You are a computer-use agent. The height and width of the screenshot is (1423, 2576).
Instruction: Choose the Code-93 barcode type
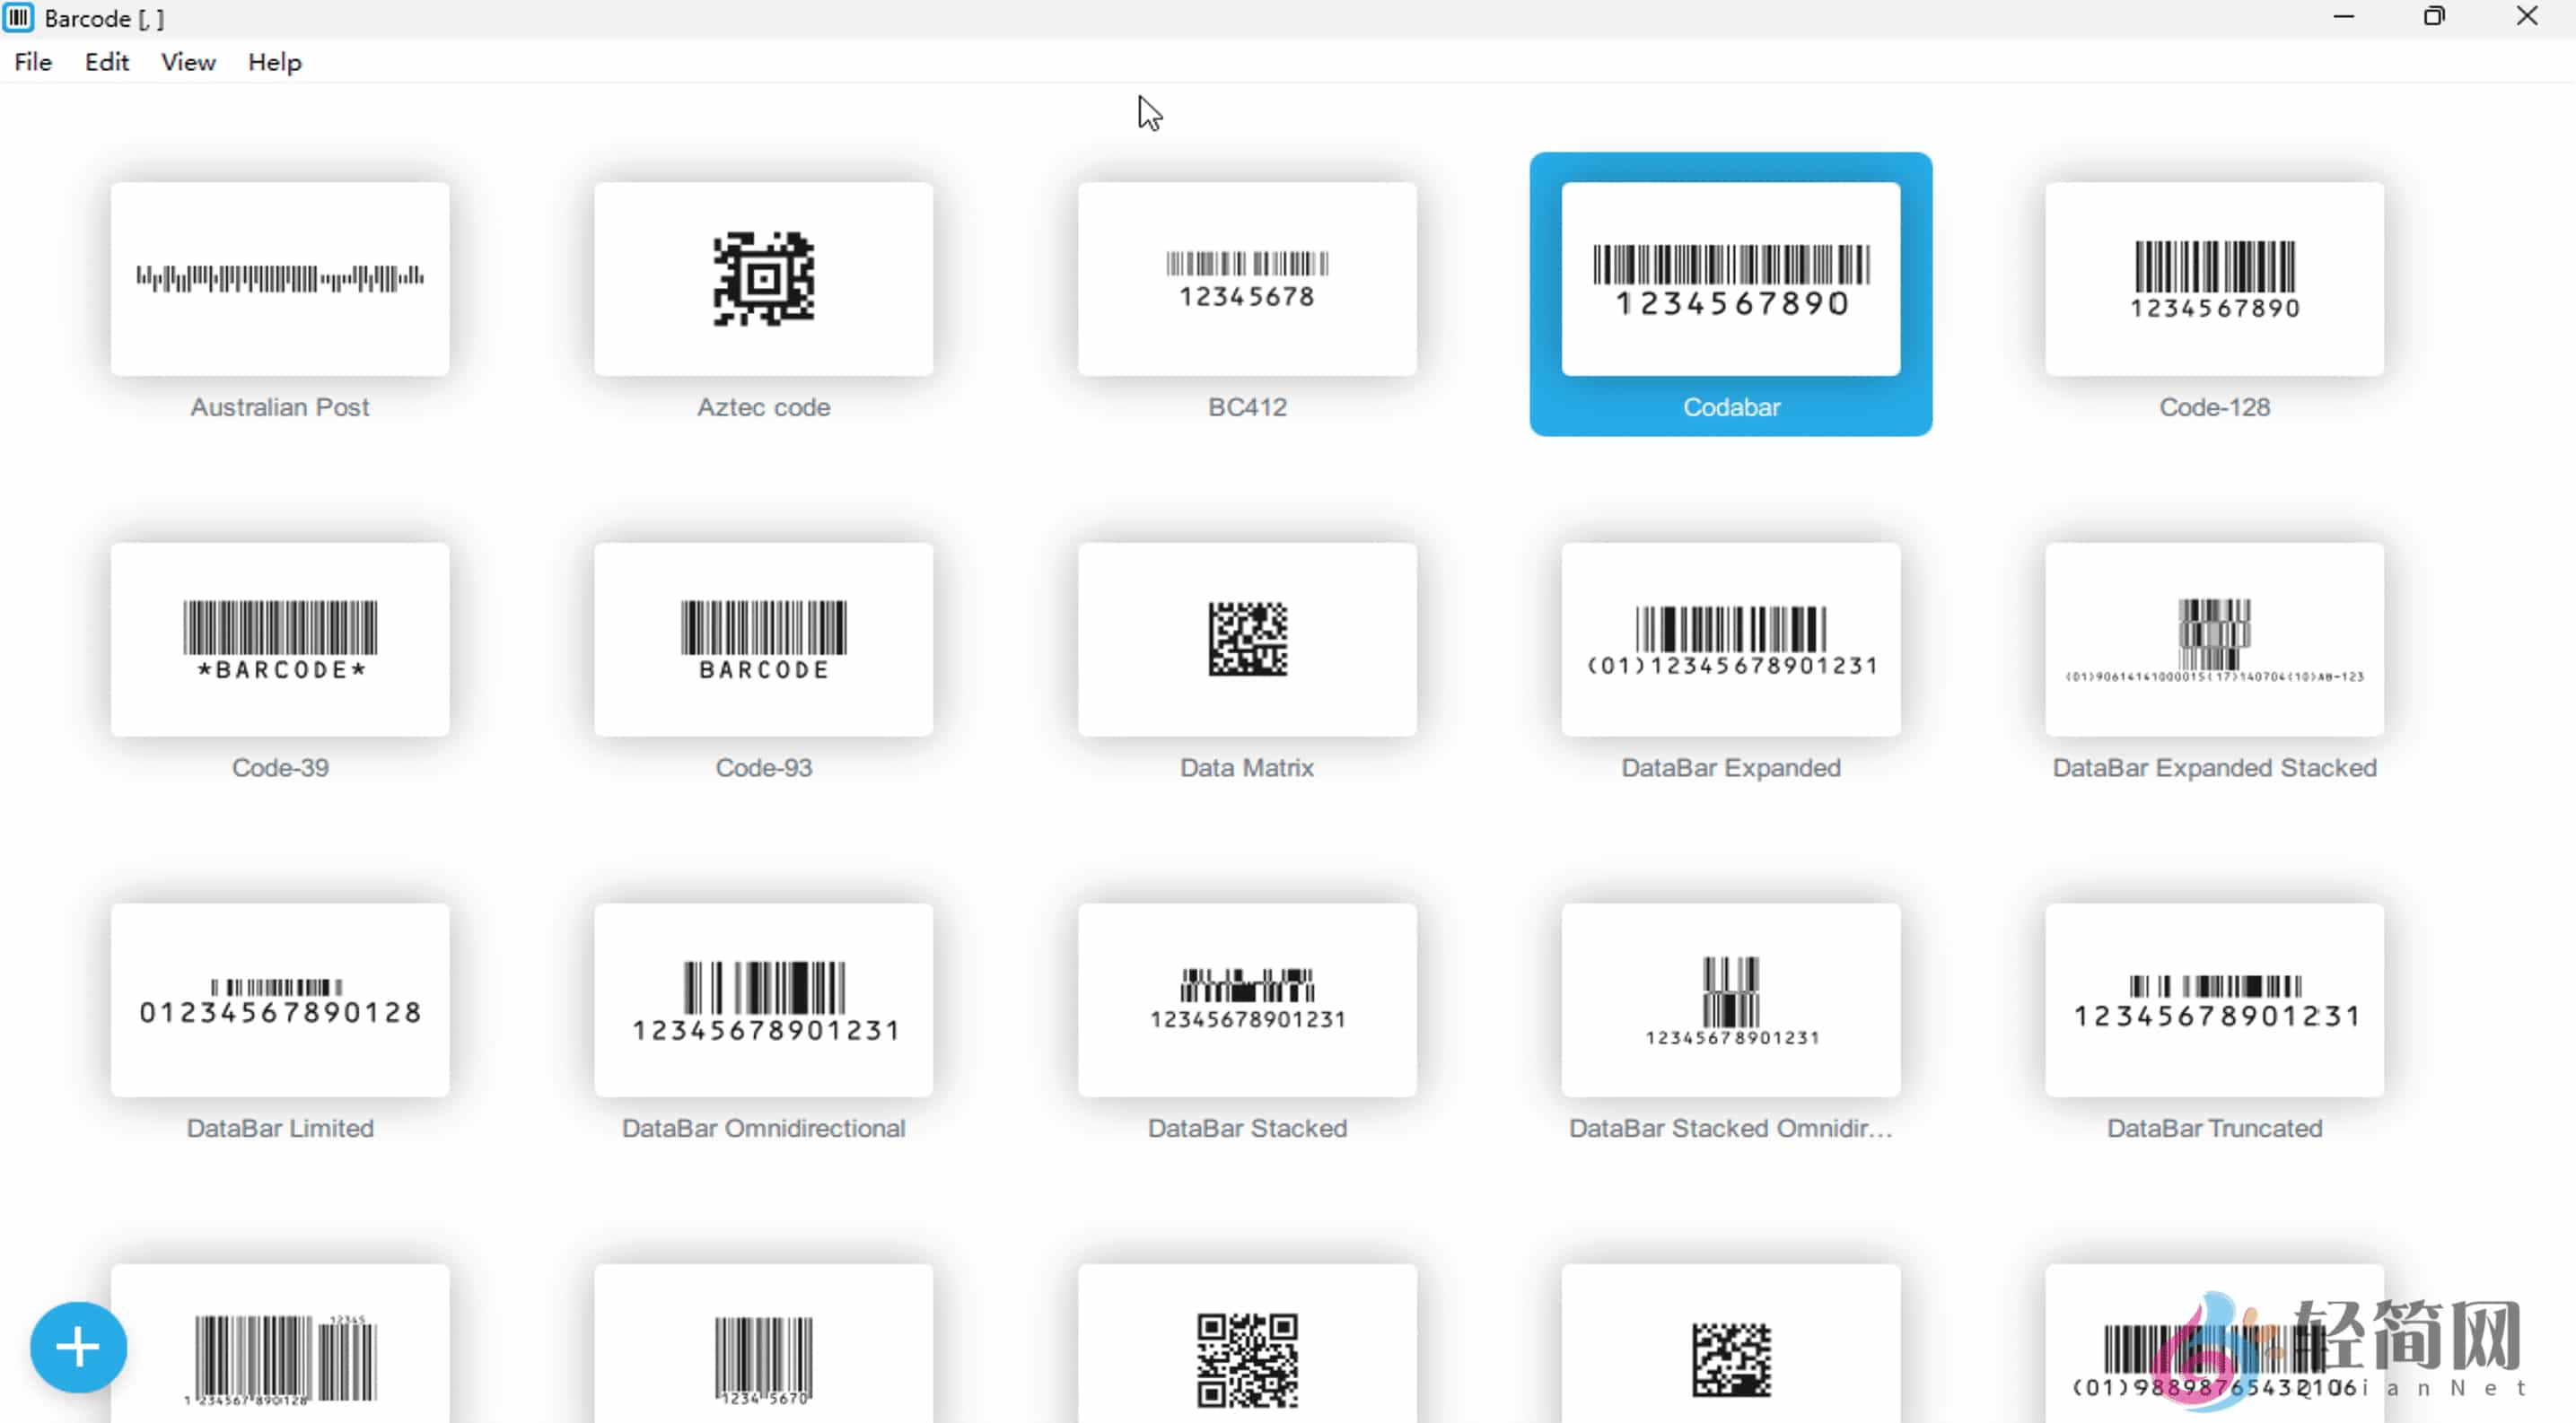763,641
